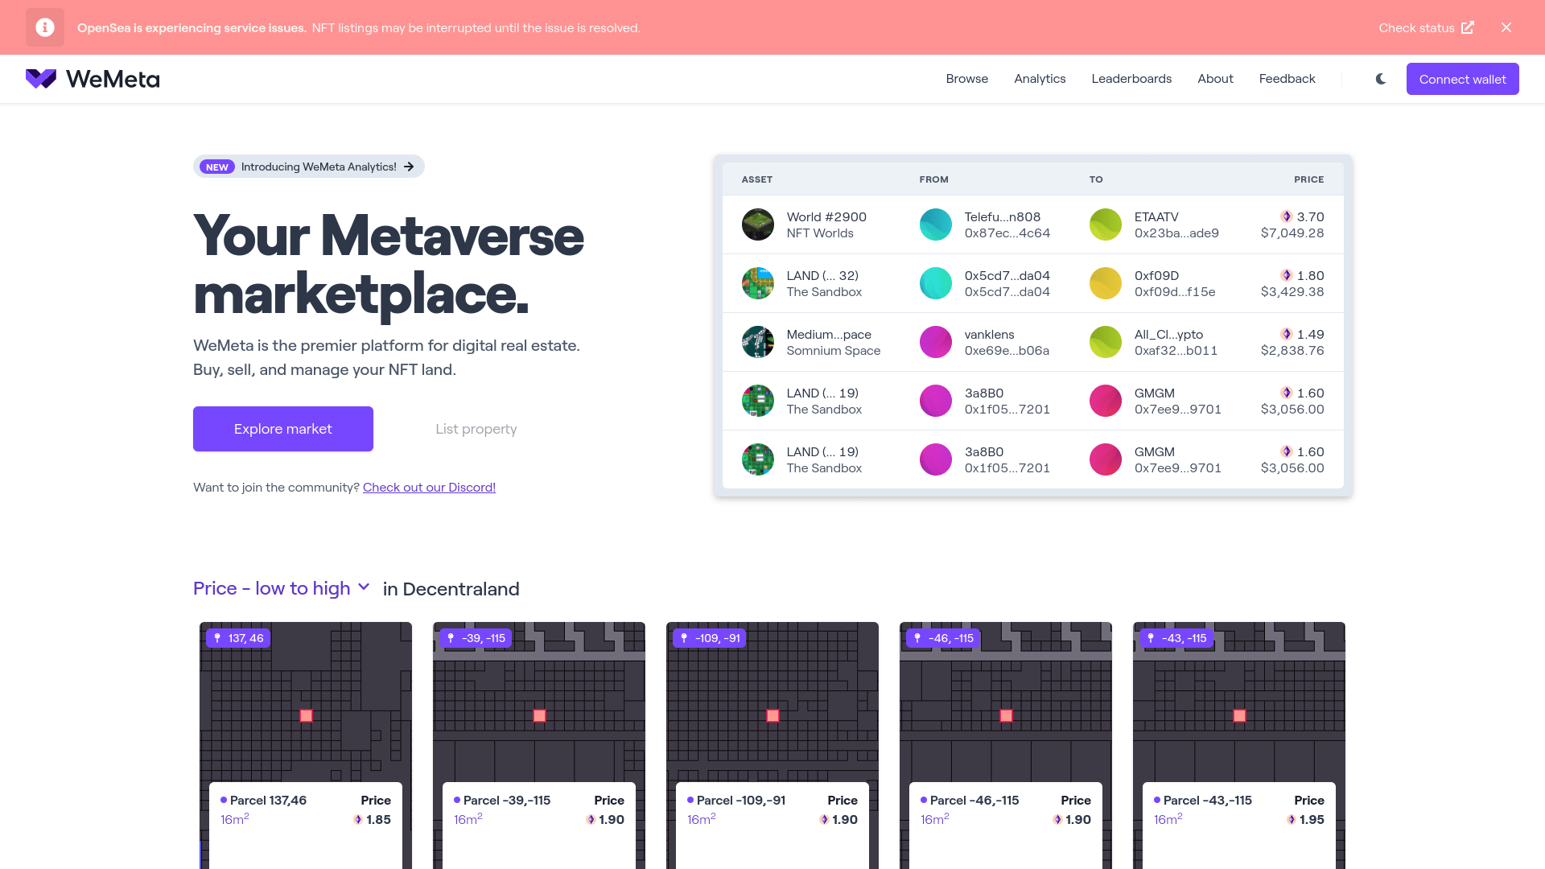Open the Parcel 137,46 listing title

point(268,800)
